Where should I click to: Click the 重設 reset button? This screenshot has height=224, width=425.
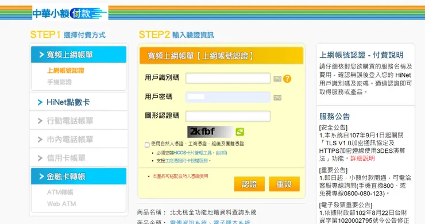pyautogui.click(x=284, y=184)
